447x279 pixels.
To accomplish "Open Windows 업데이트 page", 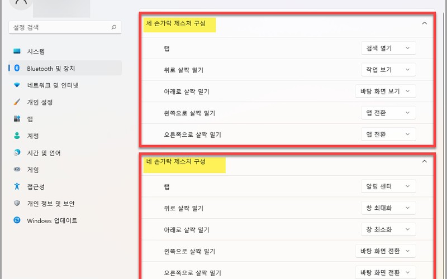I will [x=65, y=220].
